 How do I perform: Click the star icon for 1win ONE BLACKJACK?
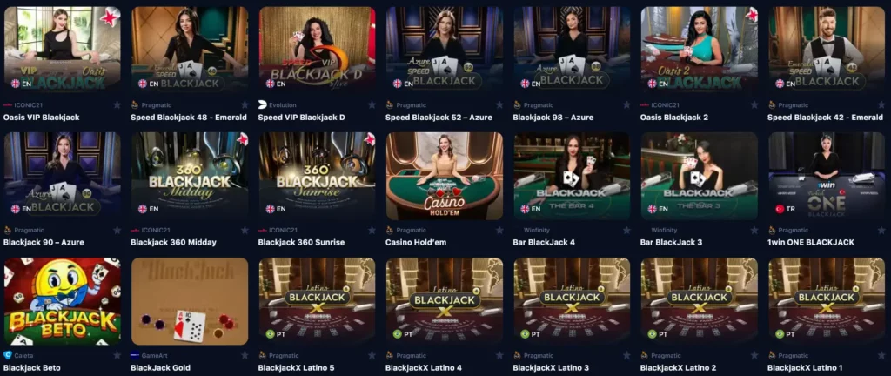(x=881, y=230)
